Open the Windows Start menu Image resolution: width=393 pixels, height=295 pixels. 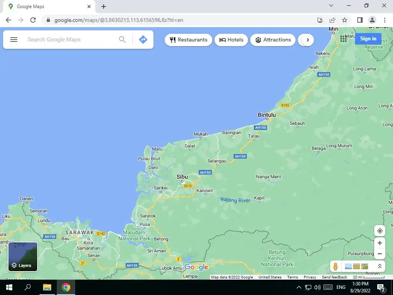pos(9,287)
